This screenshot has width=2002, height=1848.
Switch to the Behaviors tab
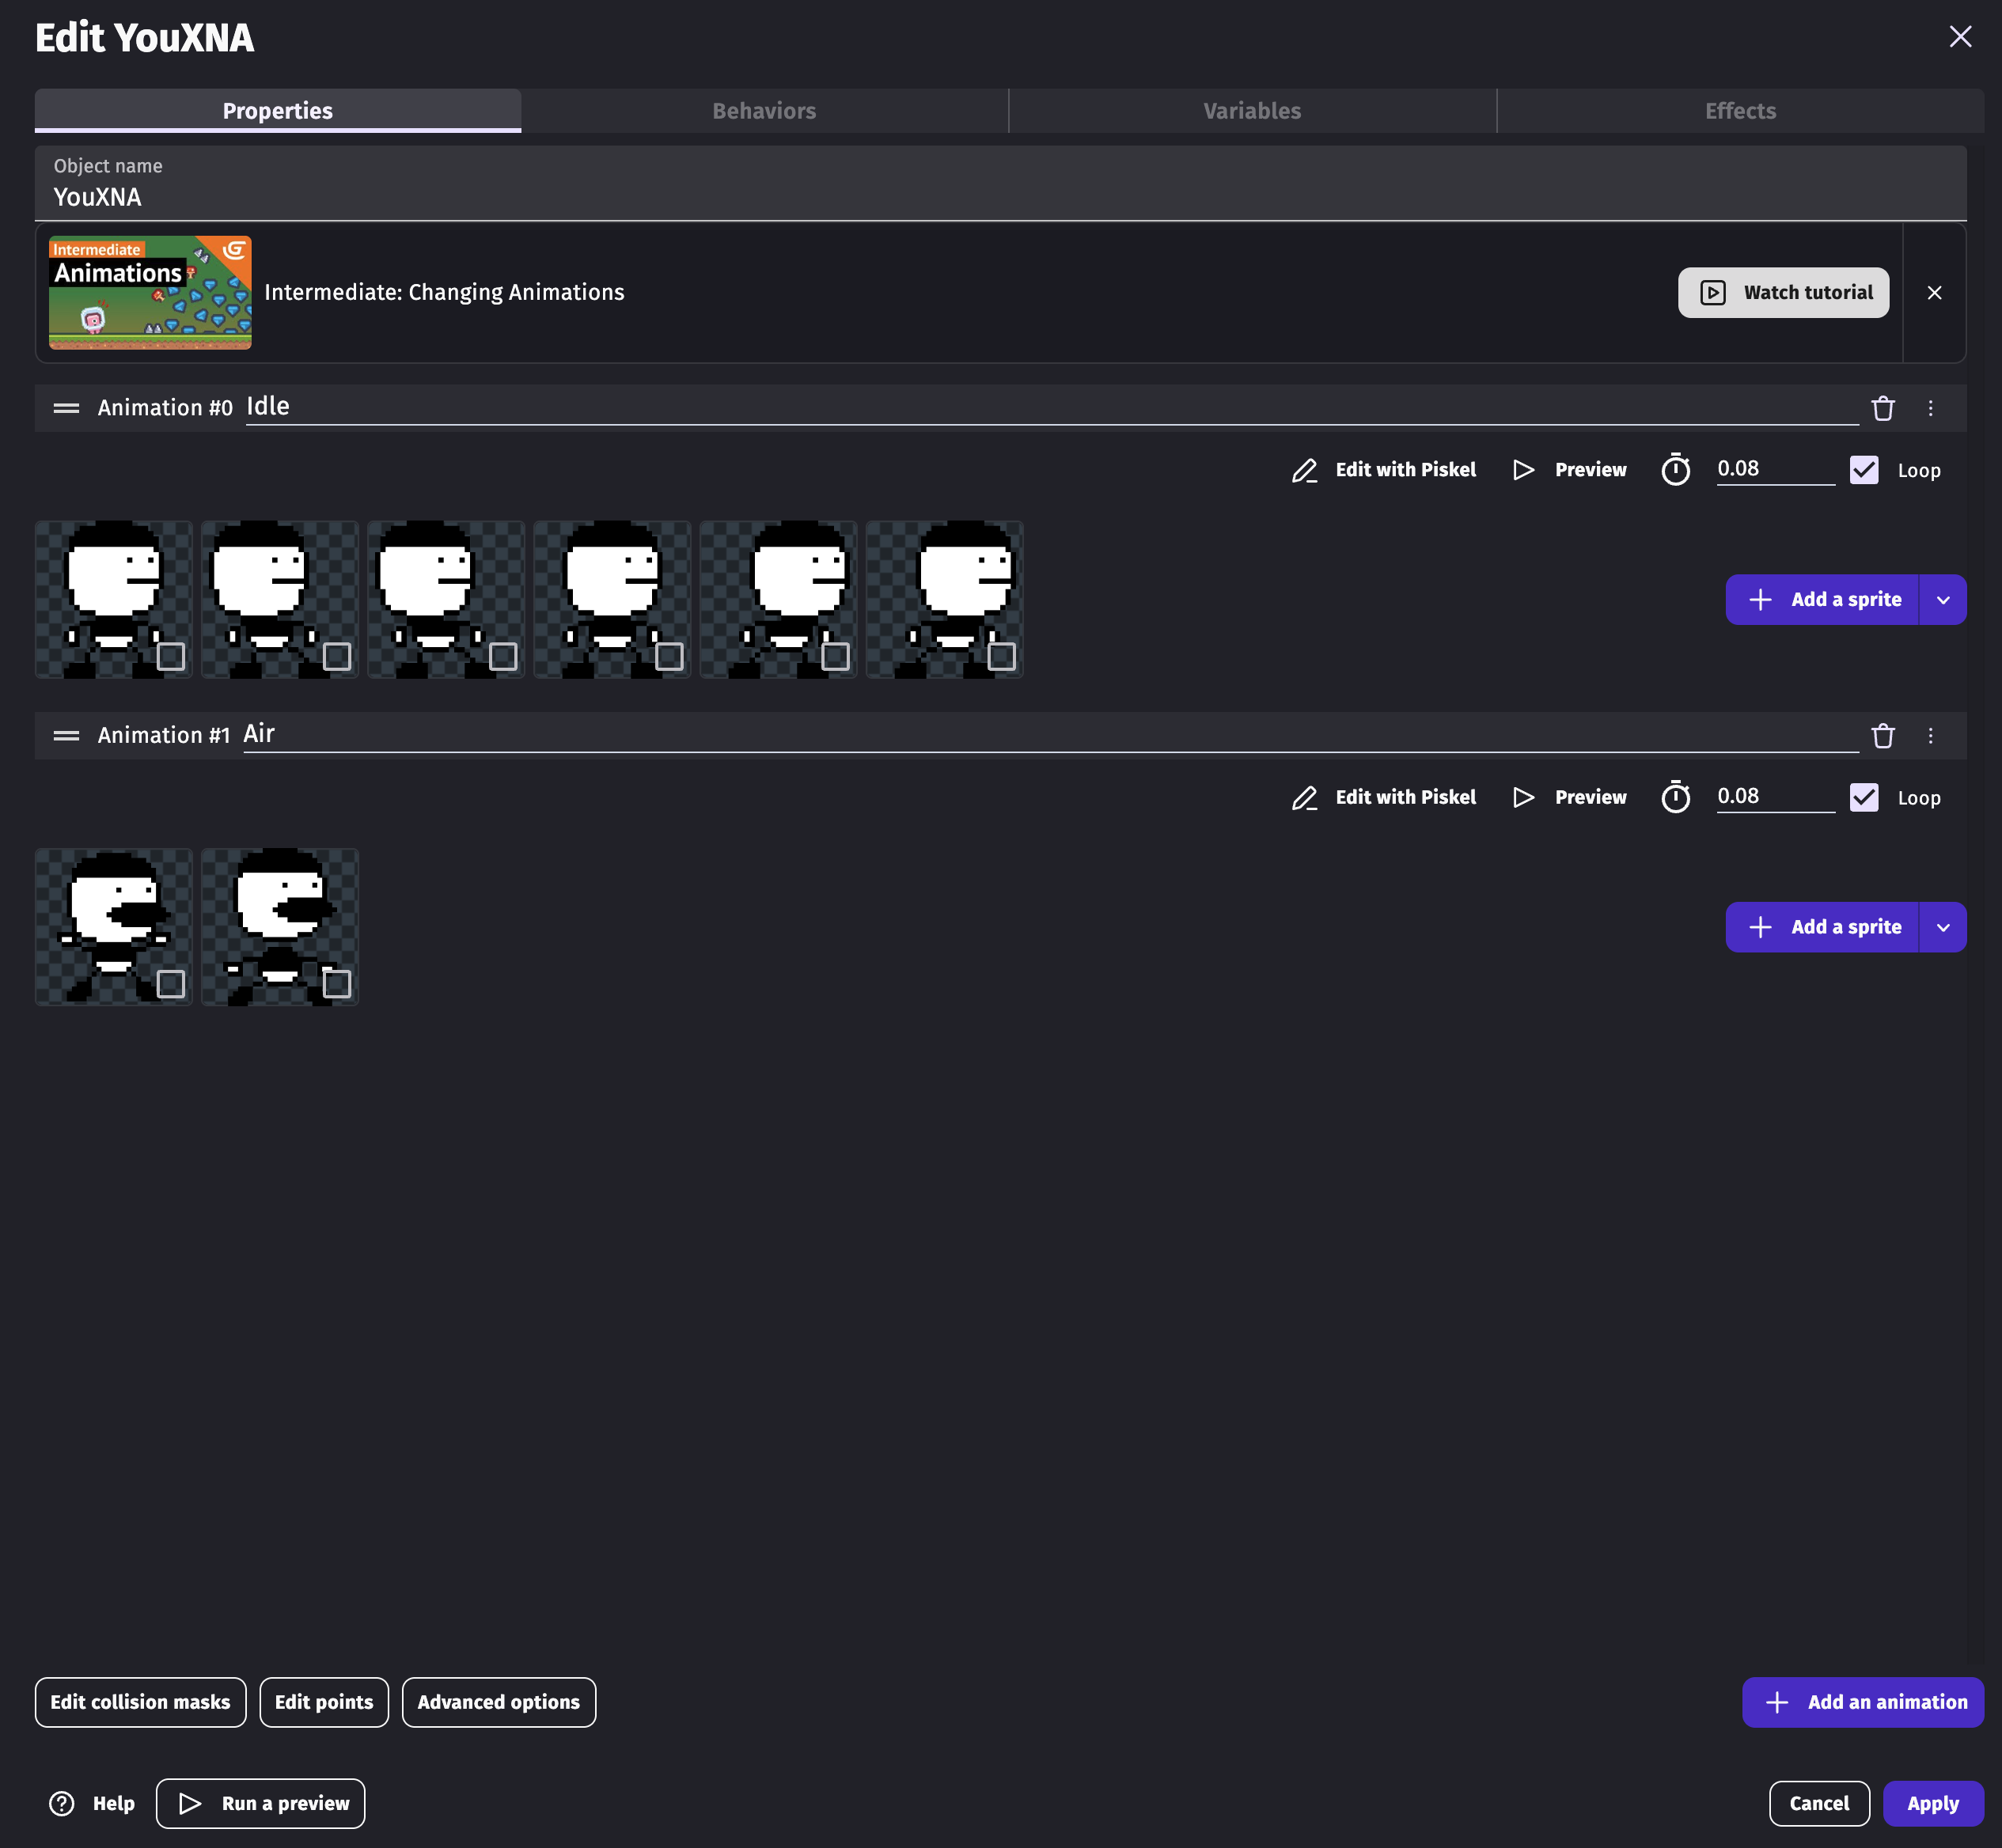click(764, 111)
